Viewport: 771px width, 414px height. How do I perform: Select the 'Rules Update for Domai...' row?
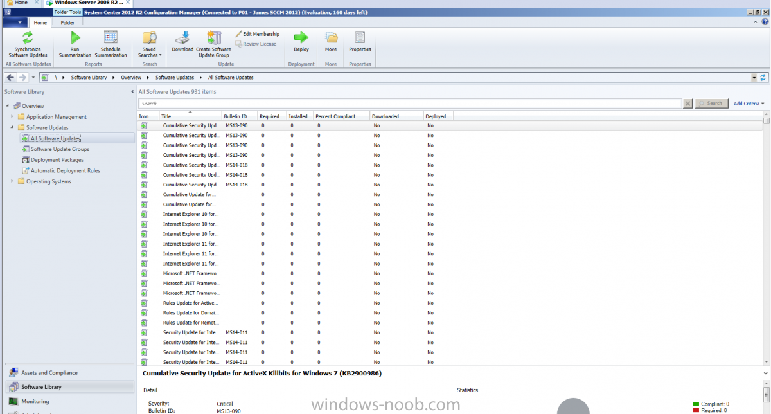pos(450,313)
